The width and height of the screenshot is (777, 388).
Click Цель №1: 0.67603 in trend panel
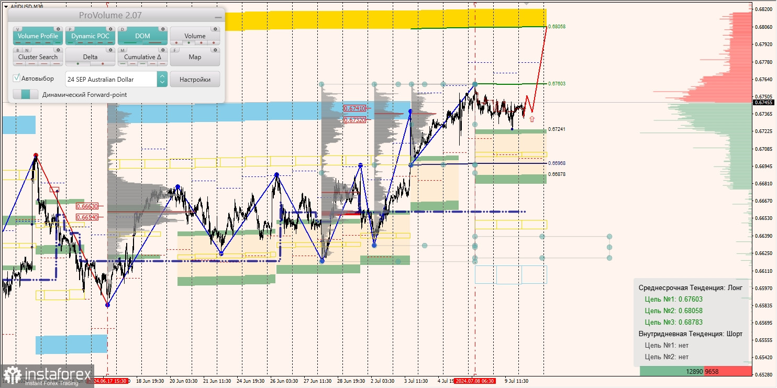pos(673,300)
